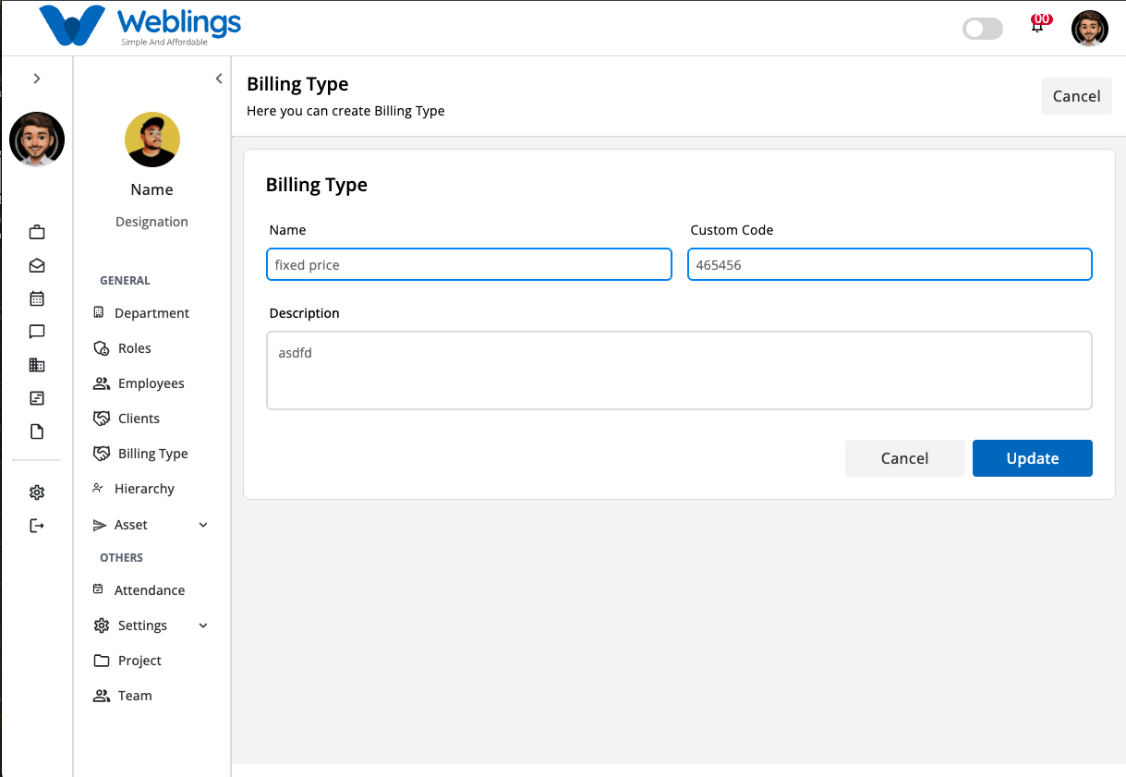The width and height of the screenshot is (1126, 777).
Task: Open the settings gear icon in sidebar
Action: coord(37,492)
